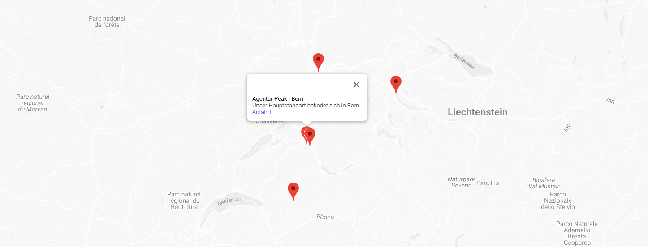The height and width of the screenshot is (247, 648).
Task: Click the Parc naturel régional du Morvan label
Action: coord(33,103)
